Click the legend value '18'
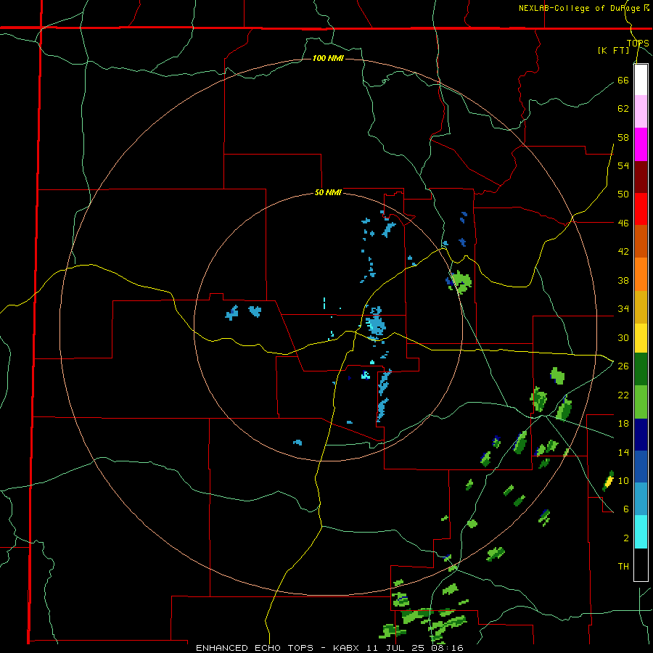 click(x=623, y=424)
